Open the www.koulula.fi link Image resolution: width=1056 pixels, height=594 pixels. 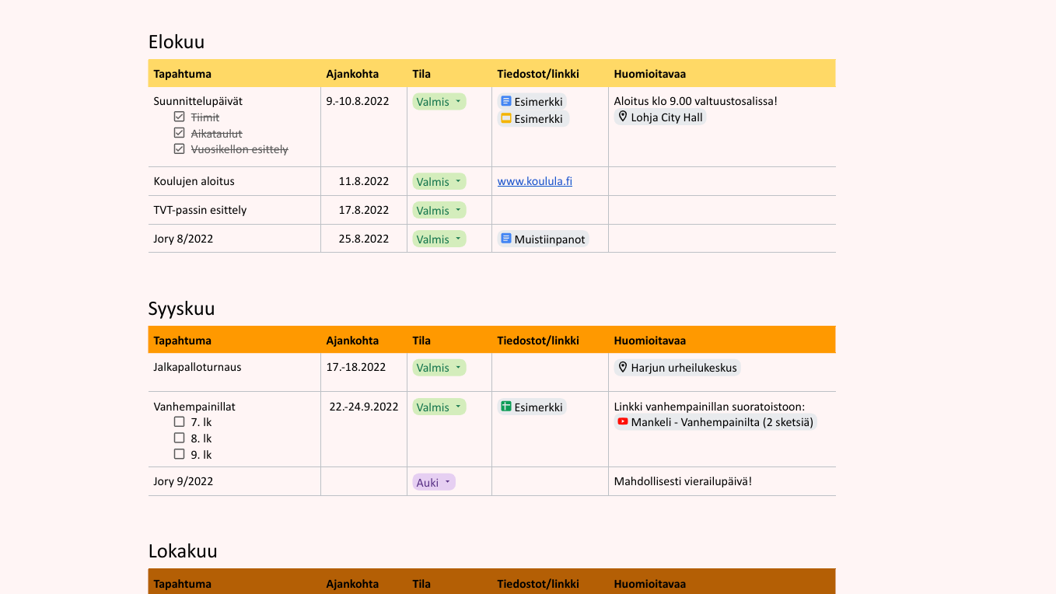click(534, 181)
